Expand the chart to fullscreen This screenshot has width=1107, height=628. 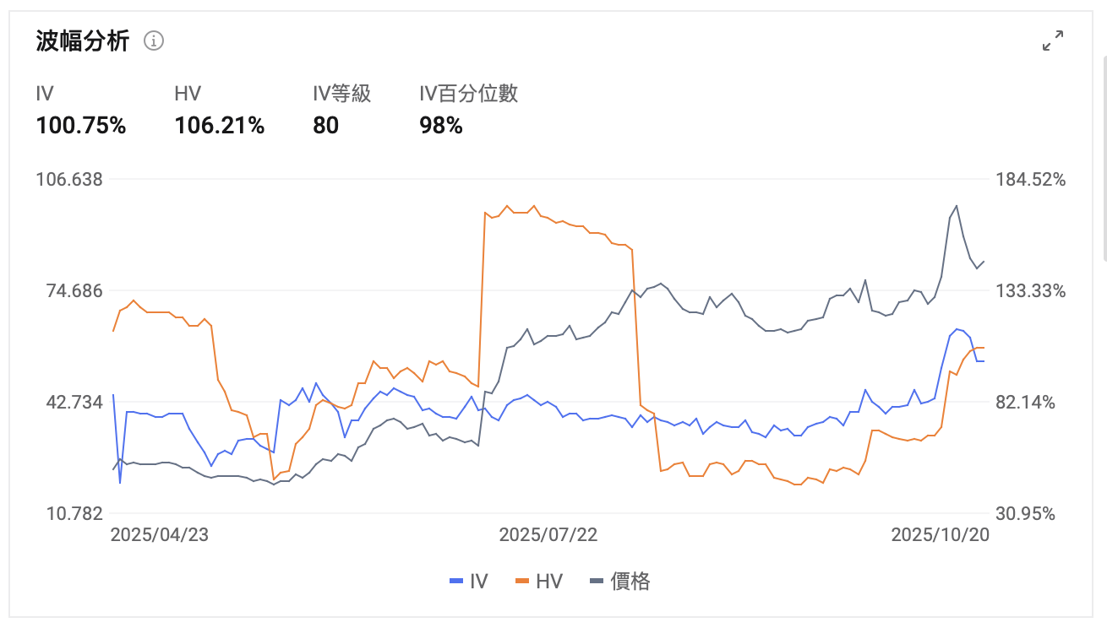click(x=1053, y=41)
